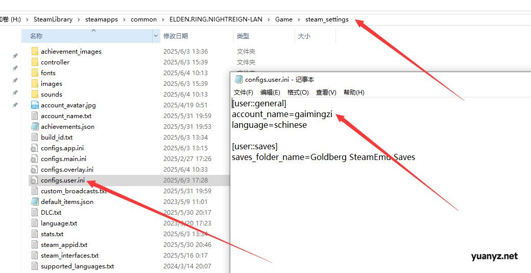Select the images folder icon
531x273 pixels.
[35, 83]
